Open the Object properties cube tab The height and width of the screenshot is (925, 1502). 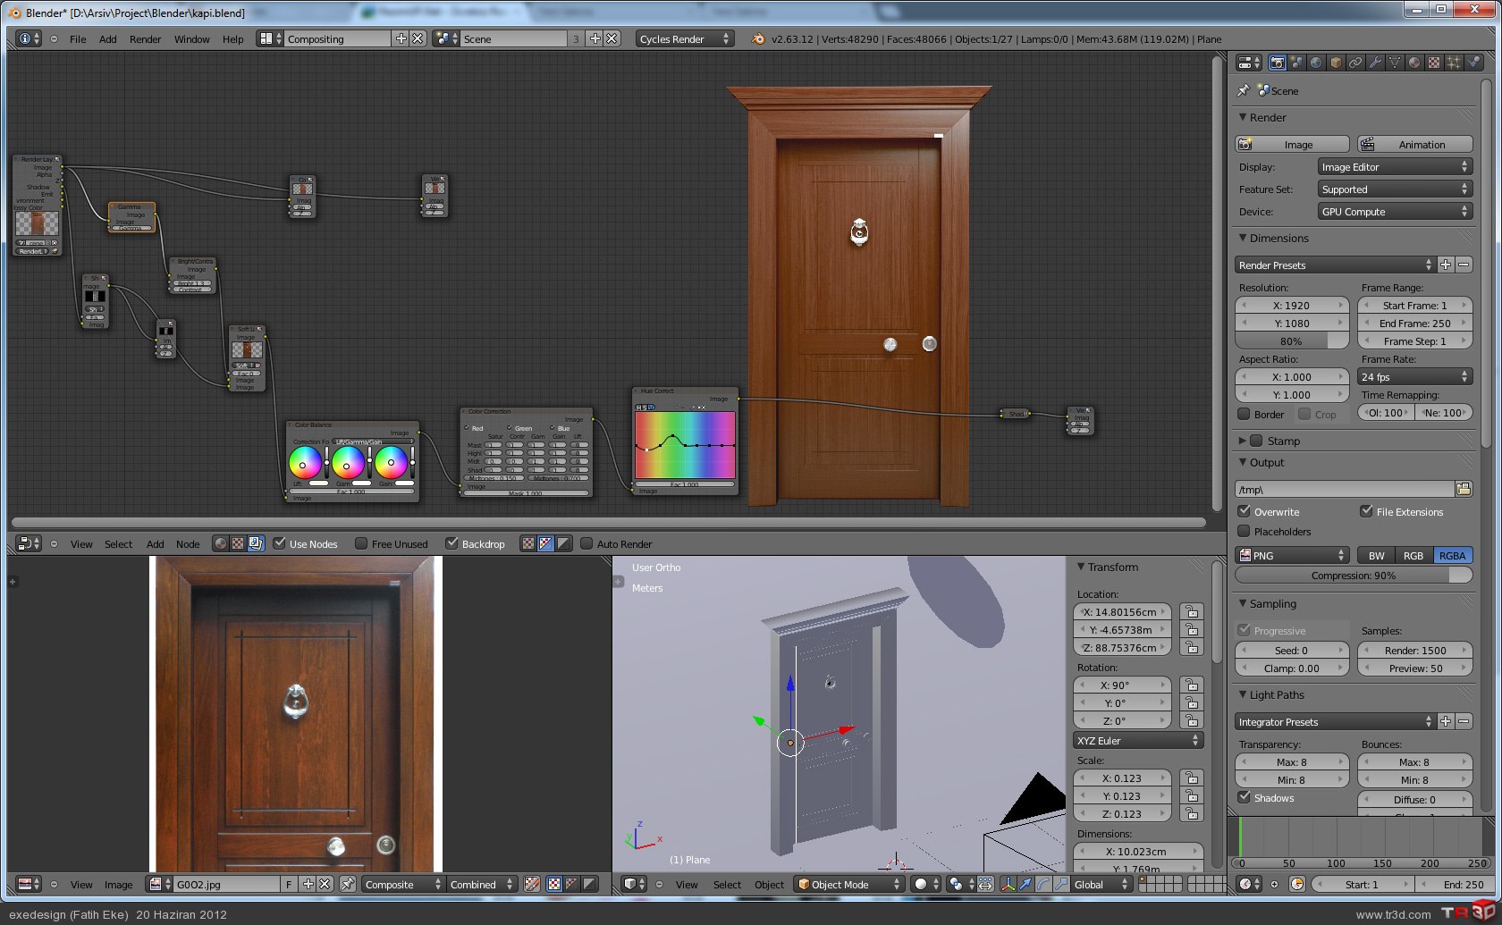click(1336, 63)
